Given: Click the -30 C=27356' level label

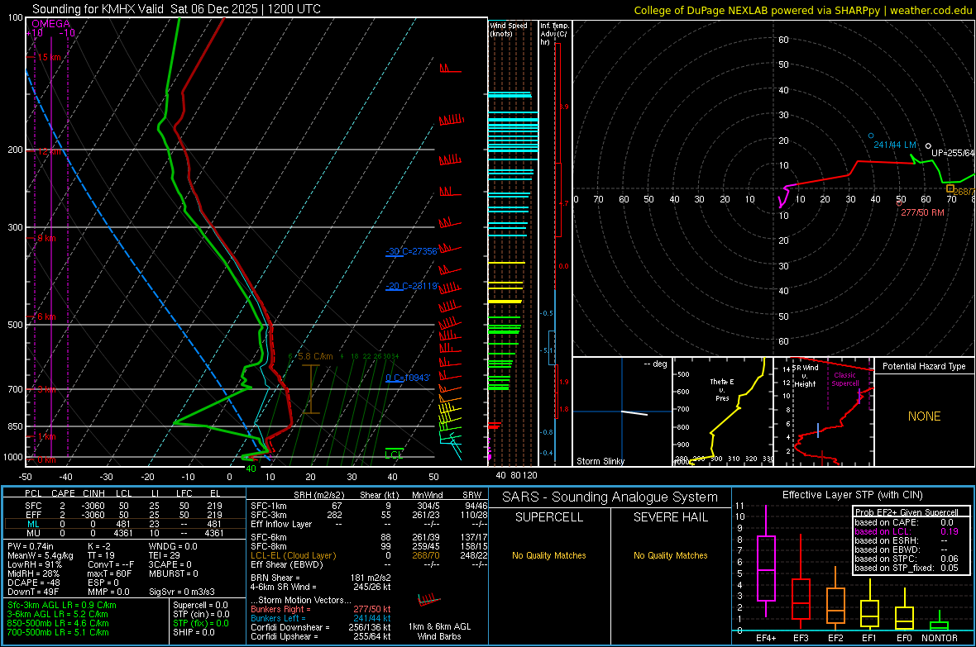Looking at the screenshot, I should pyautogui.click(x=411, y=251).
